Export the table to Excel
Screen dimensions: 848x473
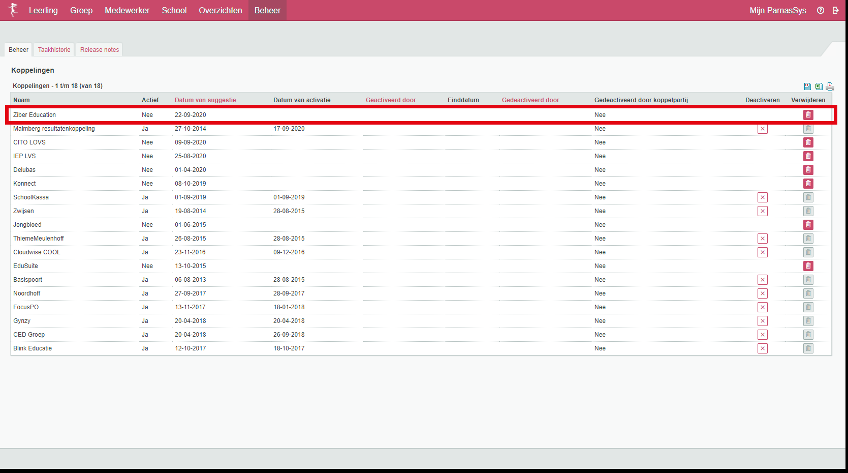(x=819, y=86)
